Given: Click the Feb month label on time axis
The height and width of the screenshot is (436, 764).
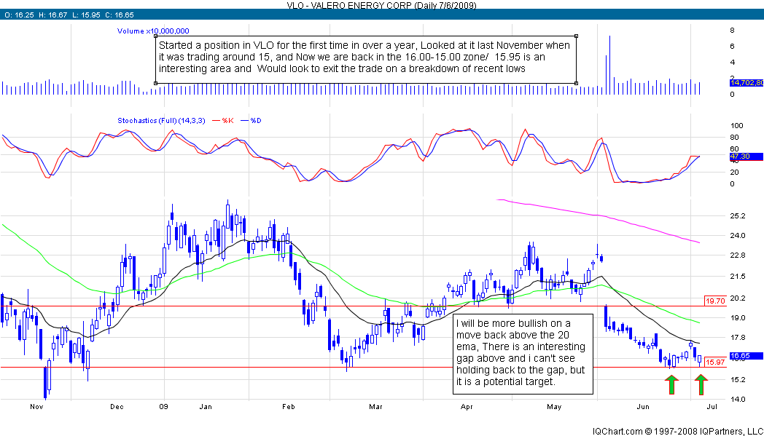Looking at the screenshot, I should (x=289, y=407).
